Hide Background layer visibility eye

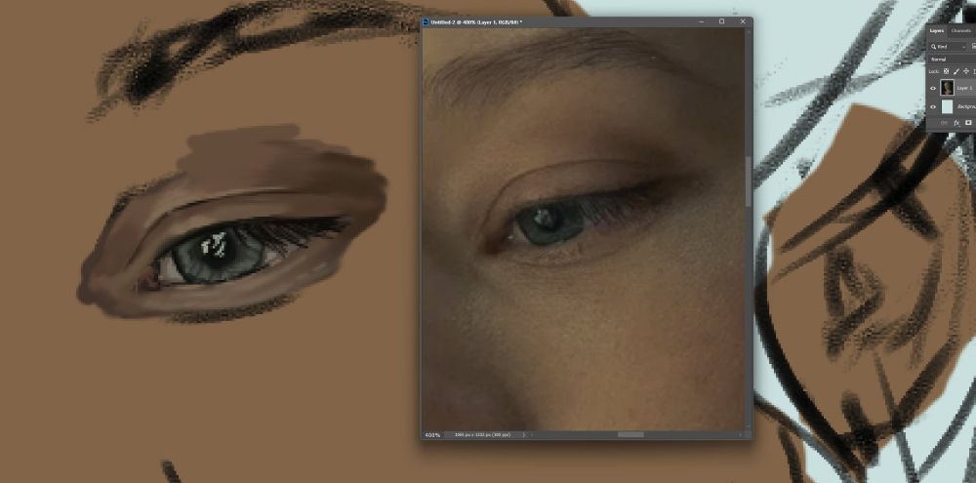point(933,107)
